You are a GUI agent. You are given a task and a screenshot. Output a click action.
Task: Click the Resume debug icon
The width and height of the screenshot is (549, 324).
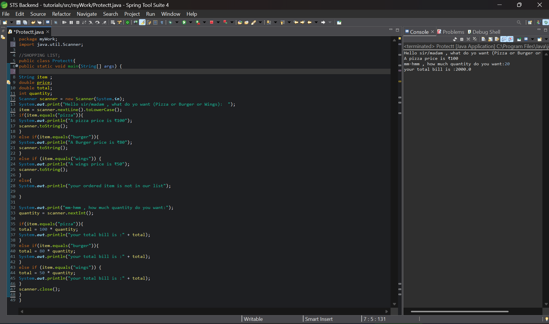click(x=64, y=23)
